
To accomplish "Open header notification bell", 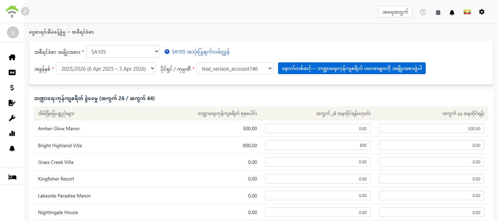I will coord(452,12).
